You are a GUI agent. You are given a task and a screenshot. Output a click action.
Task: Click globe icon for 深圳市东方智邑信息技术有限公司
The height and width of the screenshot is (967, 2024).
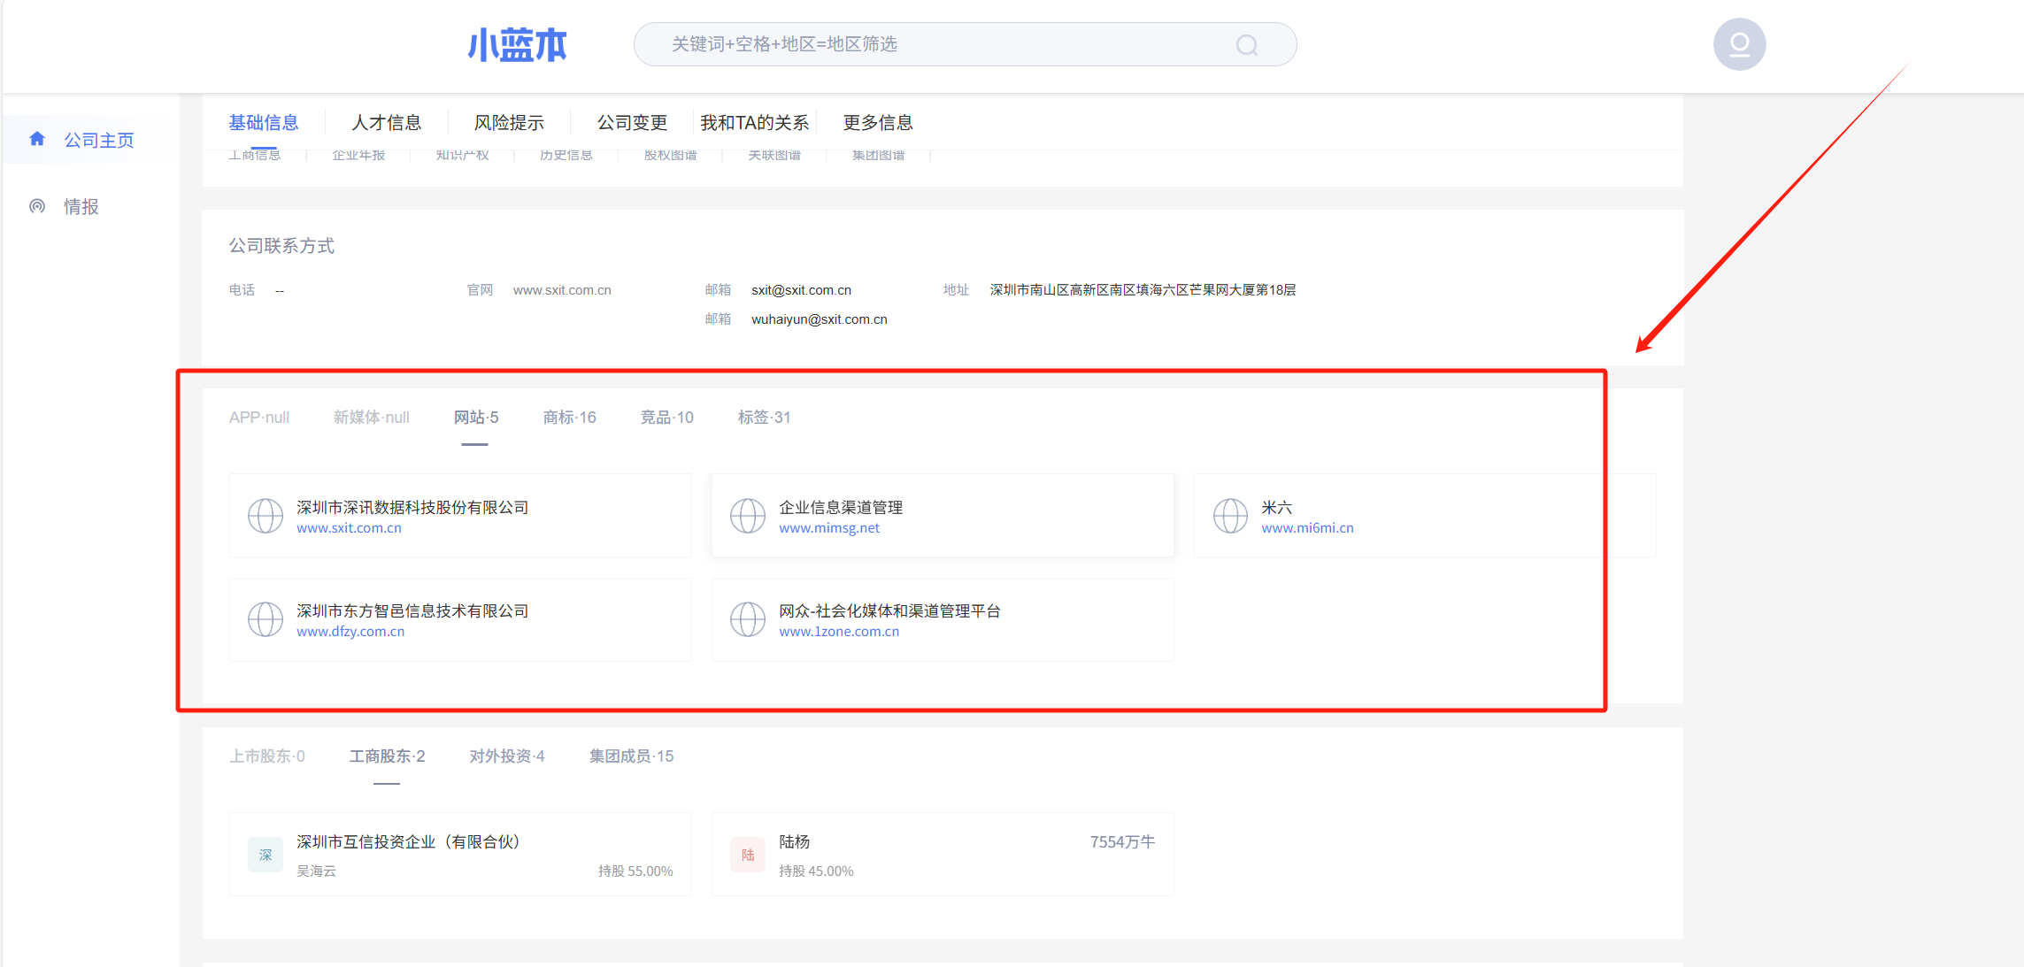(266, 619)
